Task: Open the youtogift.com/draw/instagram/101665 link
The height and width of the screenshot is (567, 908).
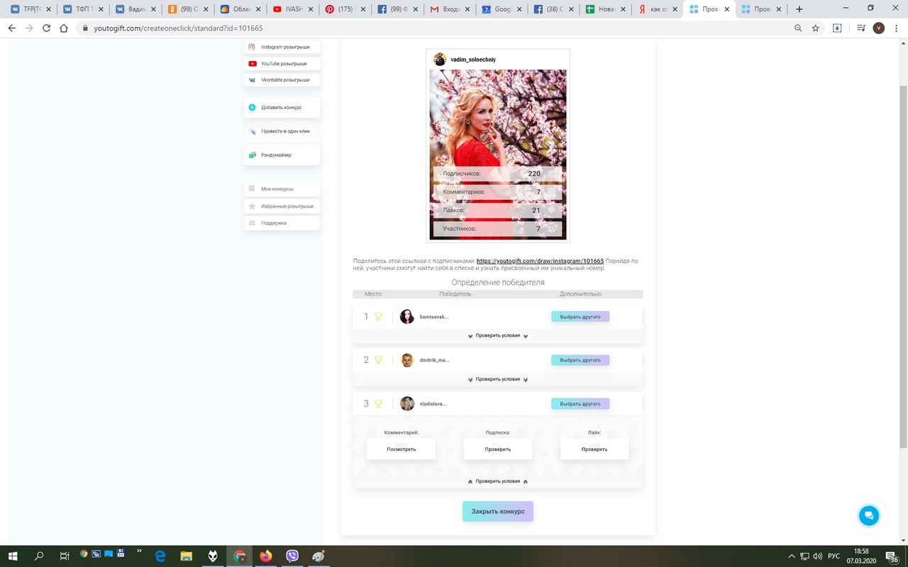Action: tap(540, 261)
